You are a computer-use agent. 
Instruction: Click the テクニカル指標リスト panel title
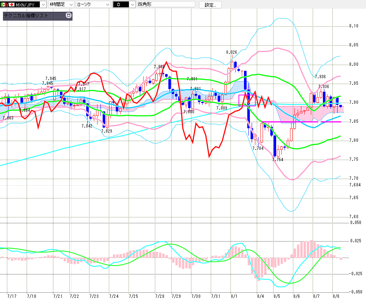pyautogui.click(x=26, y=16)
